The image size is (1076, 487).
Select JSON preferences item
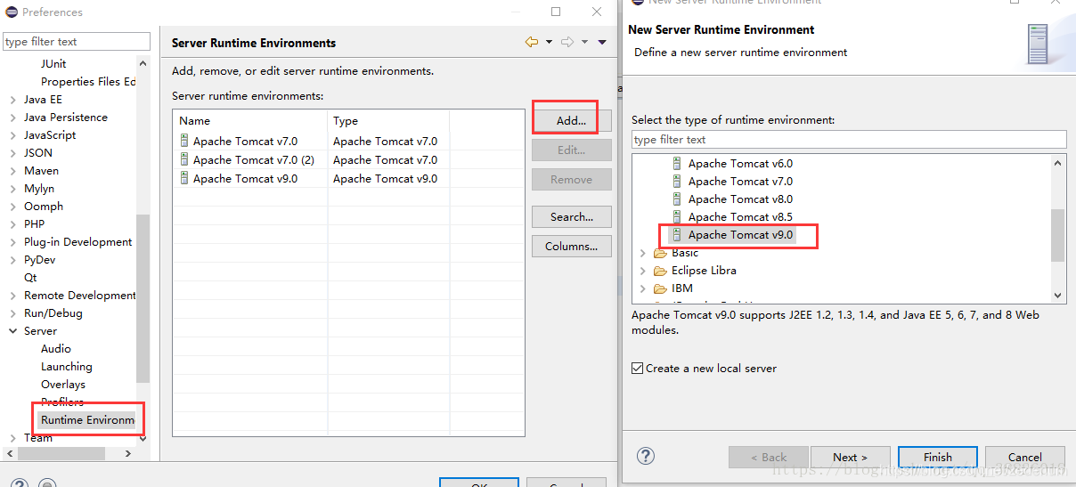(38, 152)
